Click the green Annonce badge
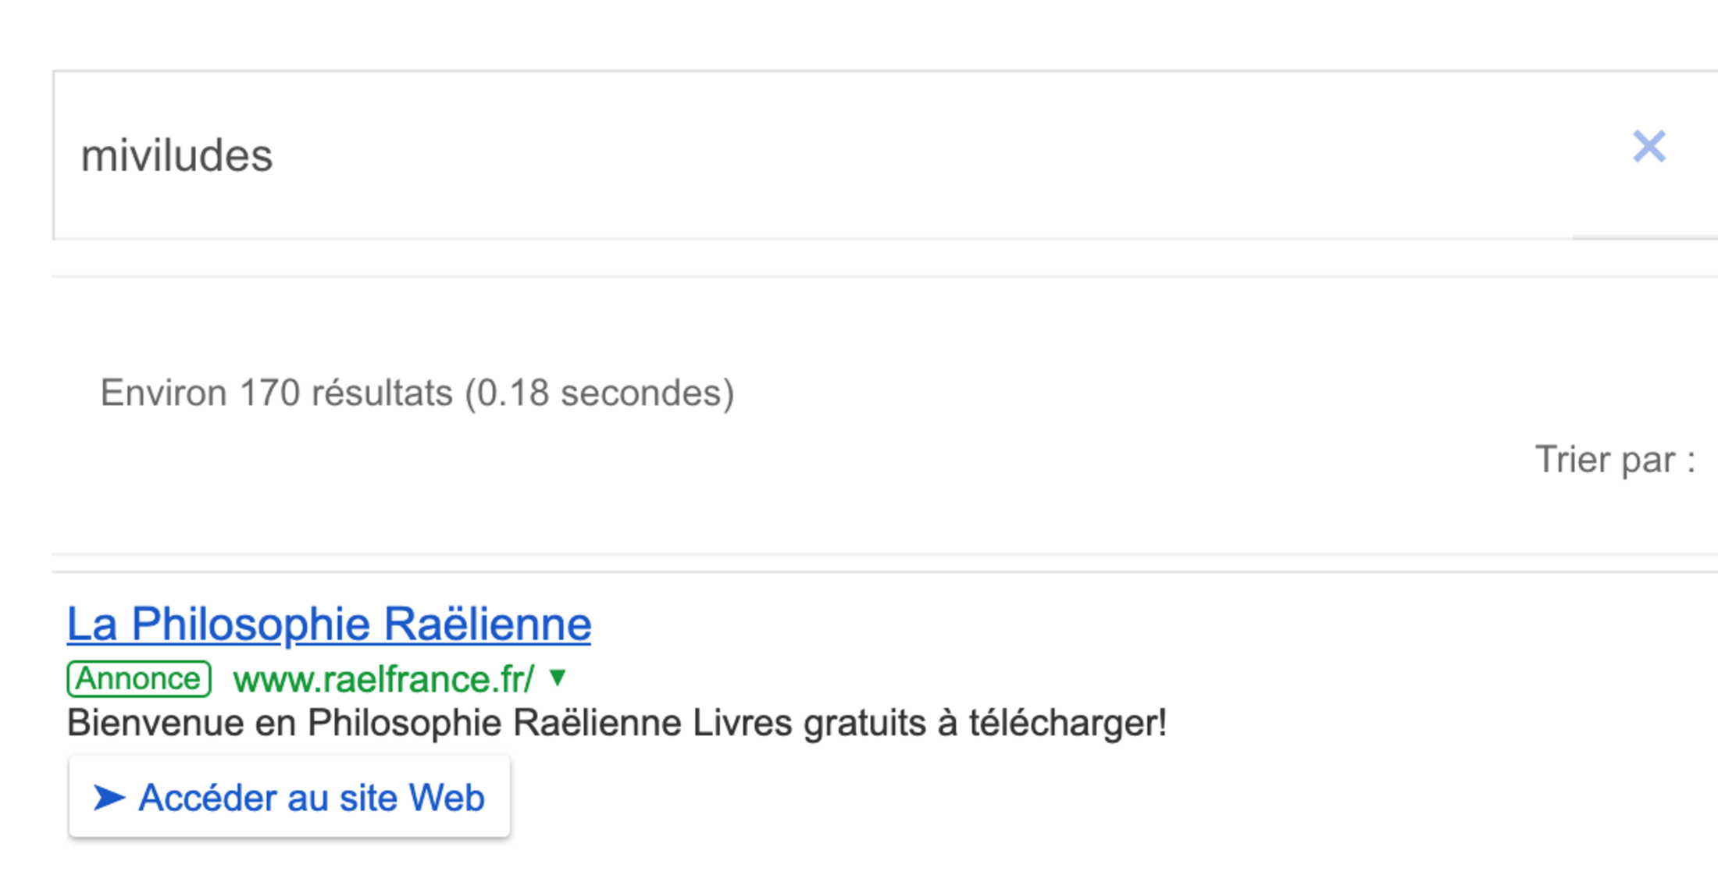The width and height of the screenshot is (1718, 886). pyautogui.click(x=139, y=678)
